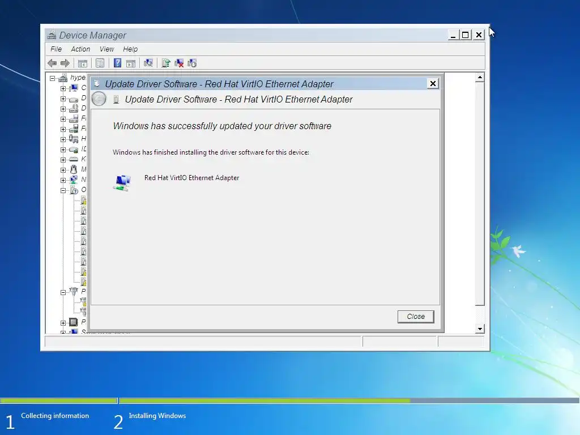Click the Device Manager scrollbar down arrow
The width and height of the screenshot is (580, 435).
click(x=480, y=329)
